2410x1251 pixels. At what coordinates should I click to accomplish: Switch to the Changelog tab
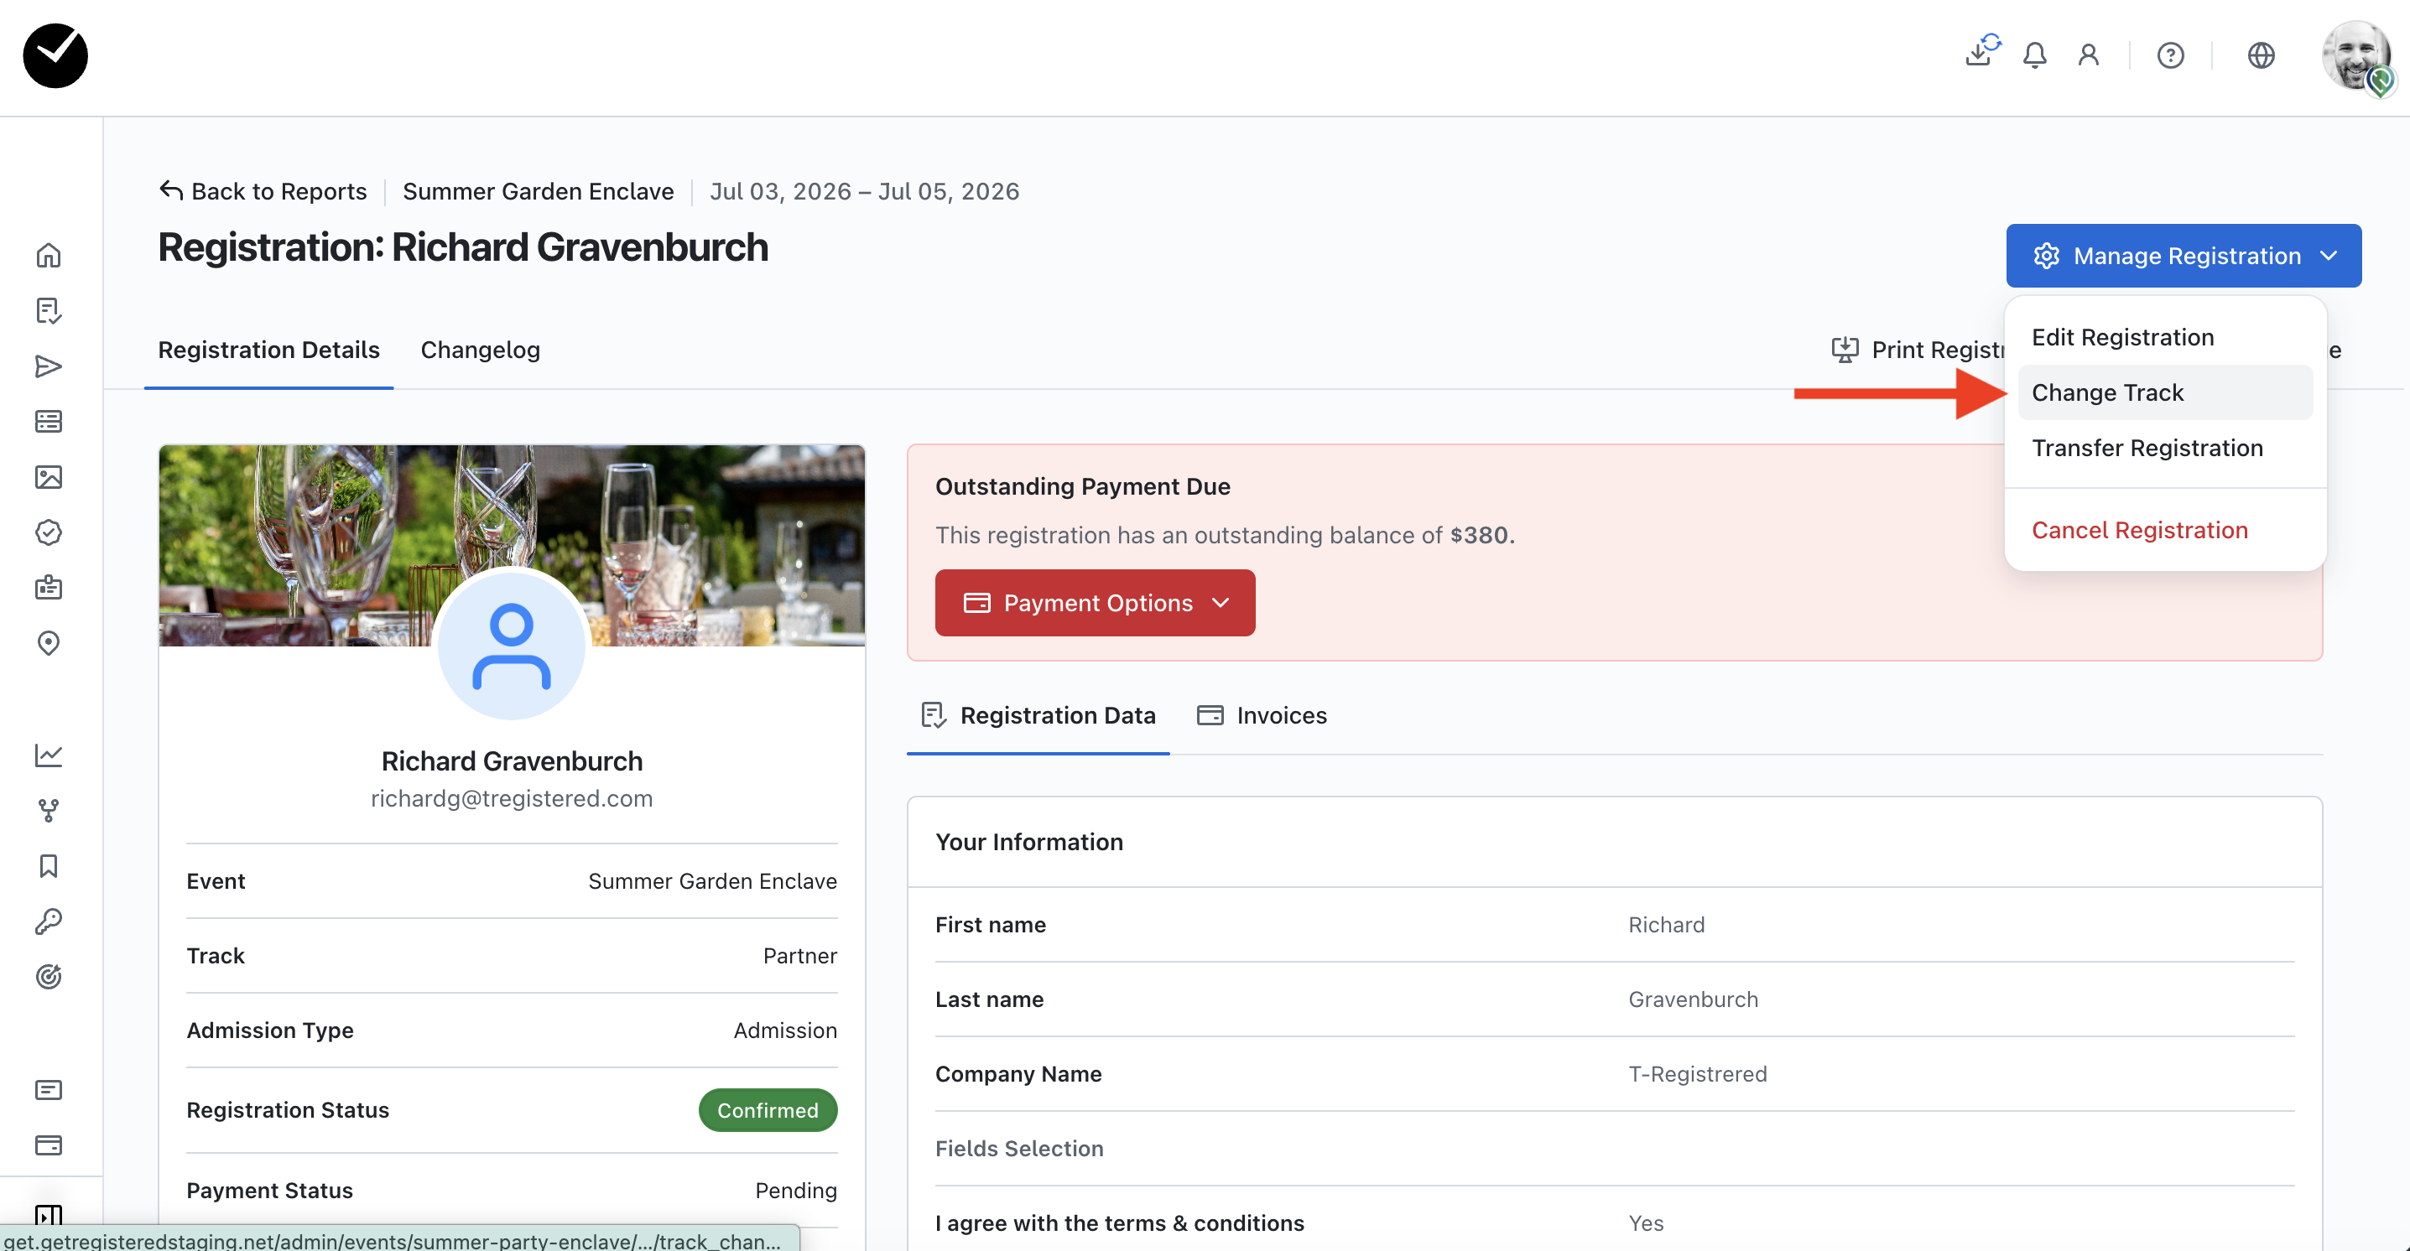480,350
